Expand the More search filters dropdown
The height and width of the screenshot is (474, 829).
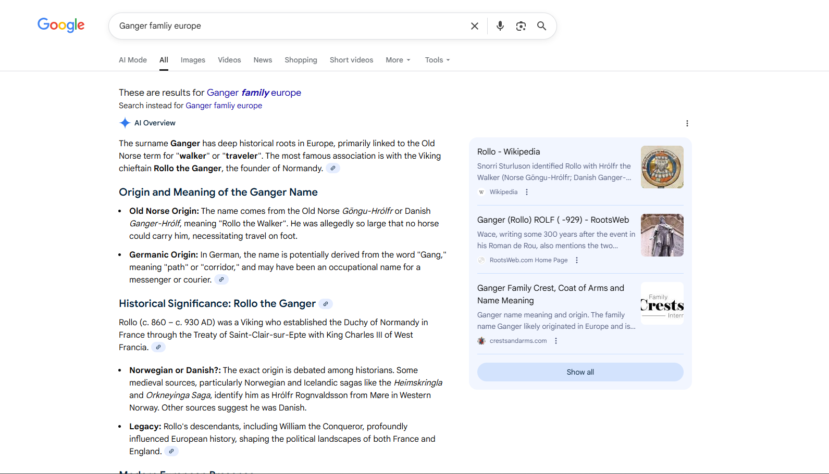(398, 60)
